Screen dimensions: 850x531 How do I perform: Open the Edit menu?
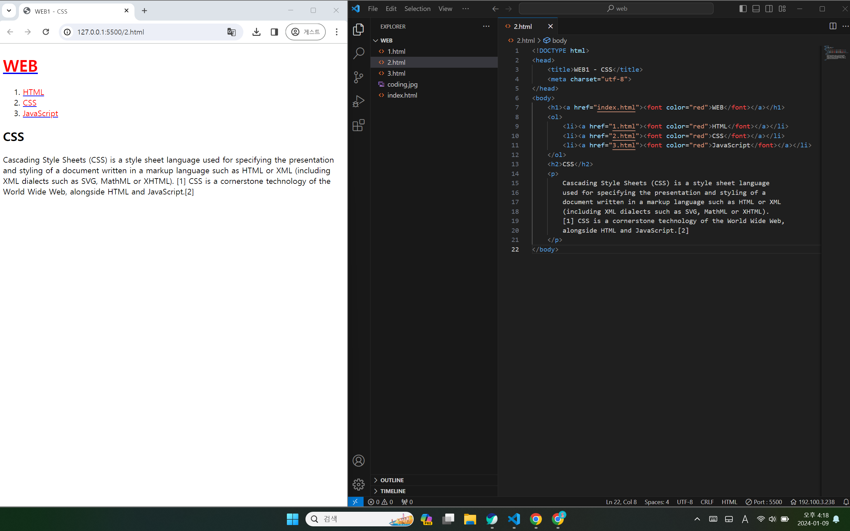[x=390, y=9]
